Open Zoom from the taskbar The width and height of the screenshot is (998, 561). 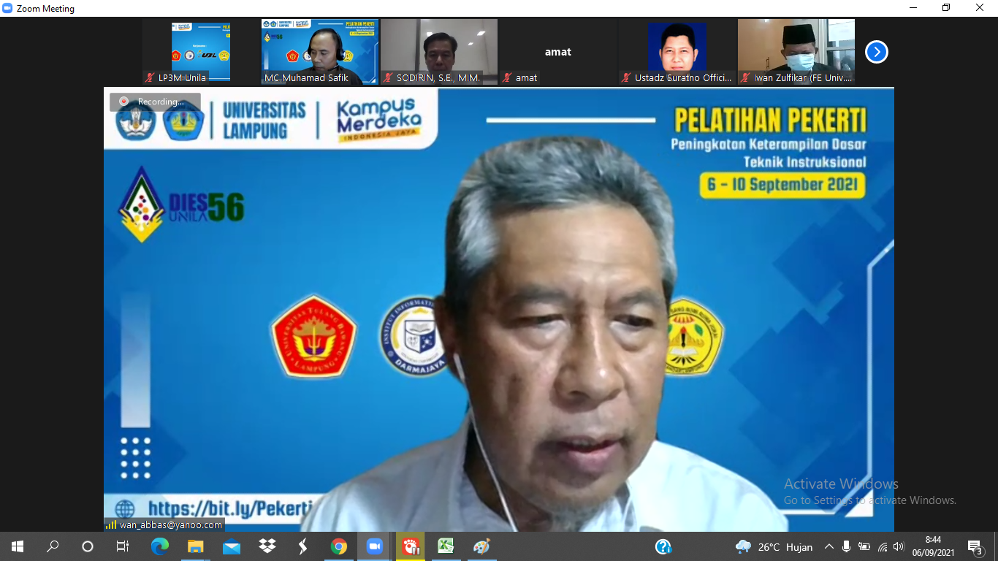click(374, 546)
